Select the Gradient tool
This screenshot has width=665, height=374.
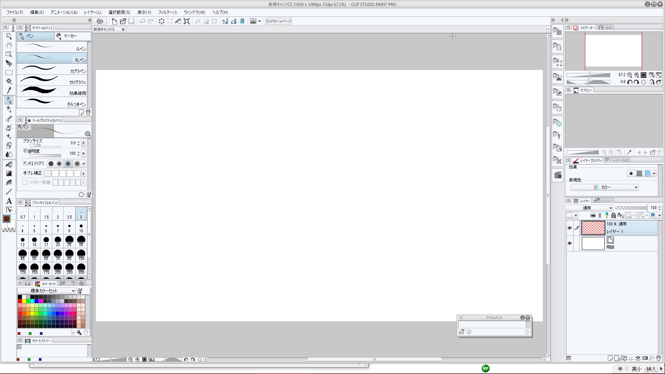[9, 173]
